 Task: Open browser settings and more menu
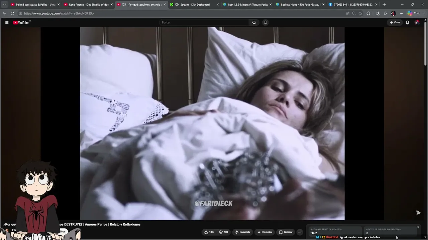401,13
